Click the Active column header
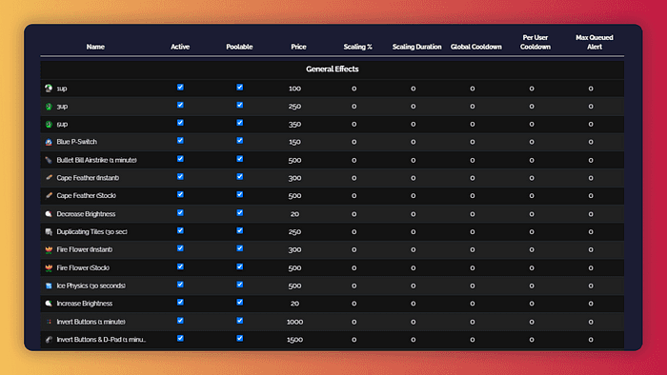Screen dimensions: 667x375 (180, 47)
